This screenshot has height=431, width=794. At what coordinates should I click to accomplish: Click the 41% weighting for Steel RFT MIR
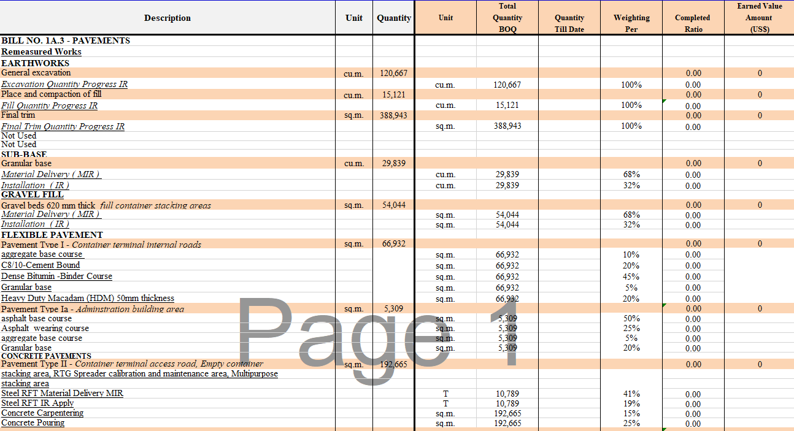coord(631,394)
